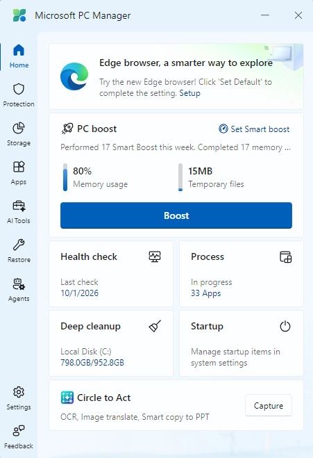Image resolution: width=313 pixels, height=458 pixels.
Task: Click the 15MB temporary files value
Action: coord(200,171)
